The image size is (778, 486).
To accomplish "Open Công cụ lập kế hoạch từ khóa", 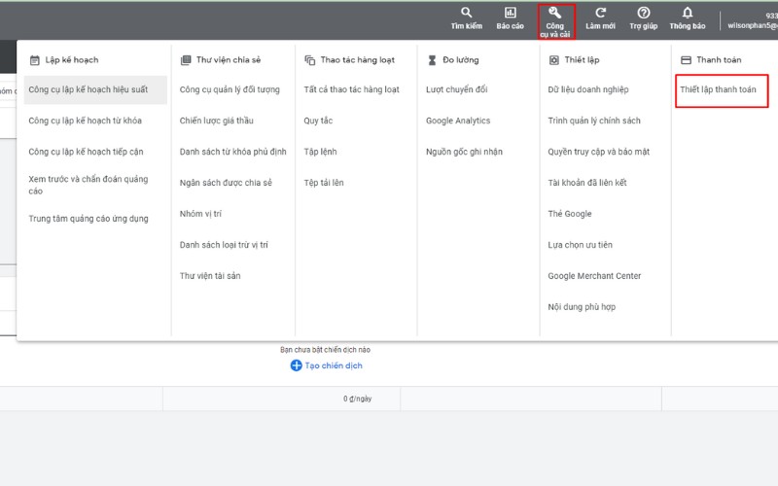I will pos(85,121).
